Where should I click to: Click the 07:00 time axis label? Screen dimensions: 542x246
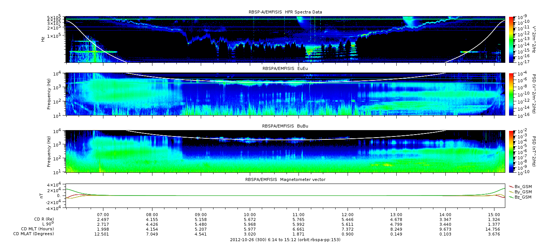click(103, 215)
